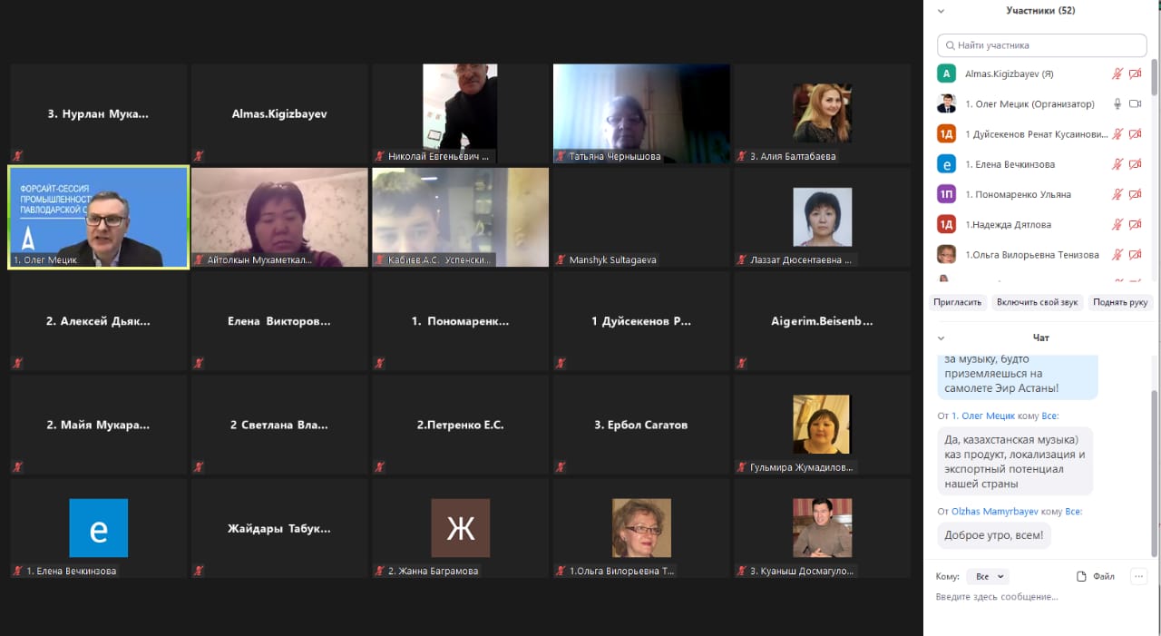Select Ольга Вилорьевна's photo tile in gallery
Screen dimensions: 1161x636
tap(641, 528)
